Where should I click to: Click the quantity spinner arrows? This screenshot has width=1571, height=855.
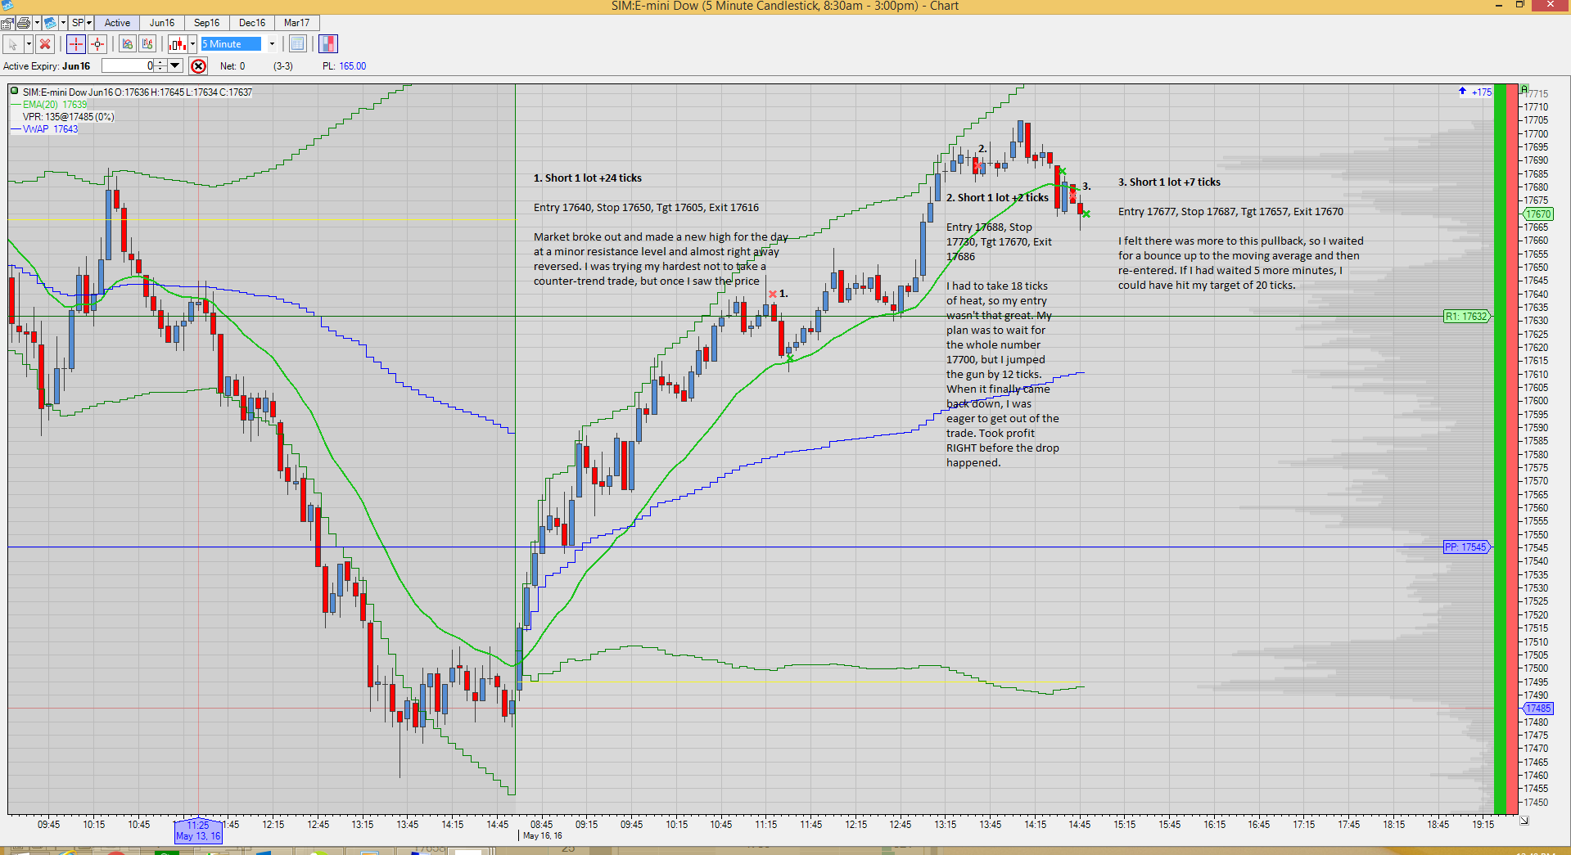pyautogui.click(x=160, y=66)
